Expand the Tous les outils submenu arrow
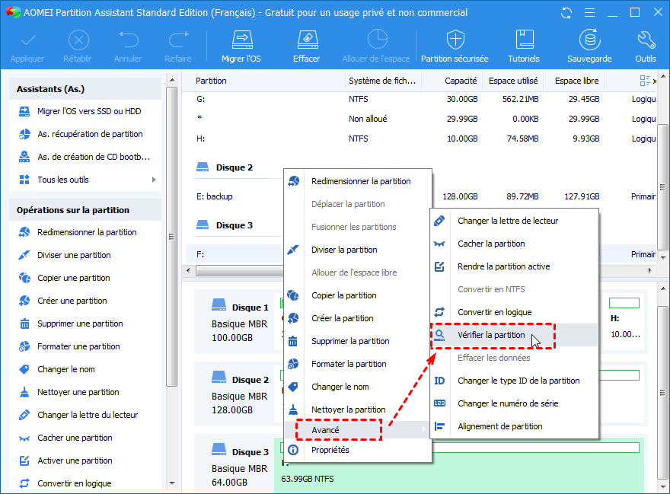 click(155, 180)
